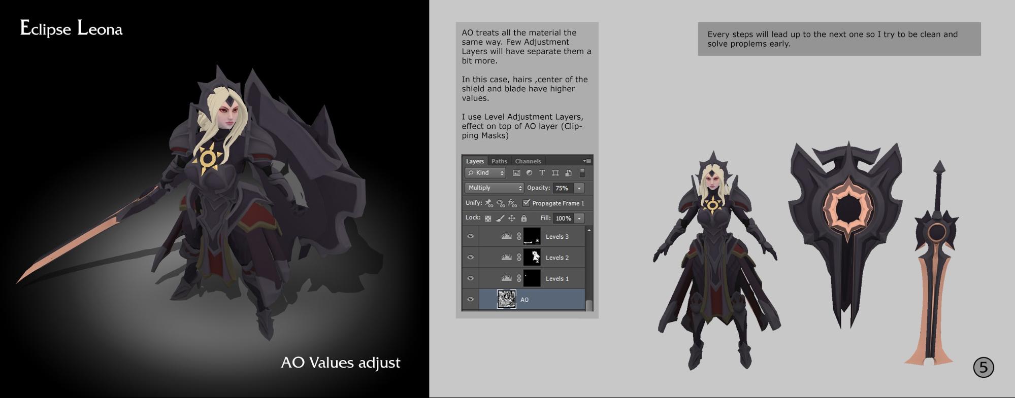Screen dimensions: 1015x398
Task: Click the lock all padlock icon
Action: (x=524, y=219)
